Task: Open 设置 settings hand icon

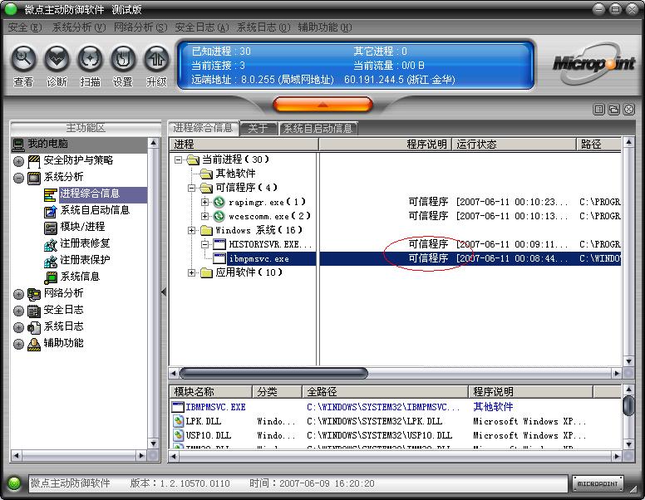Action: tap(123, 60)
